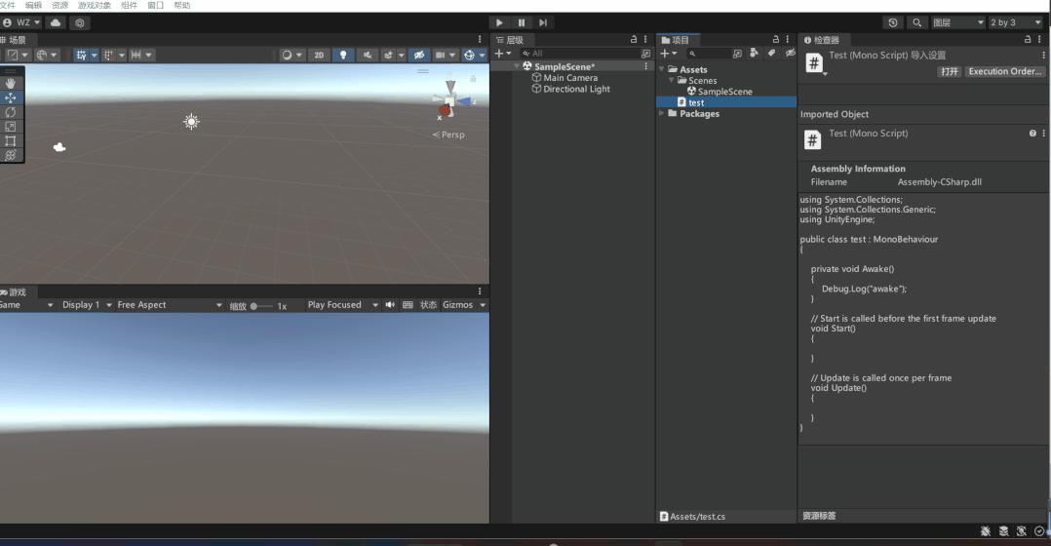
Task: Select the Hand view tool
Action: [x=11, y=83]
